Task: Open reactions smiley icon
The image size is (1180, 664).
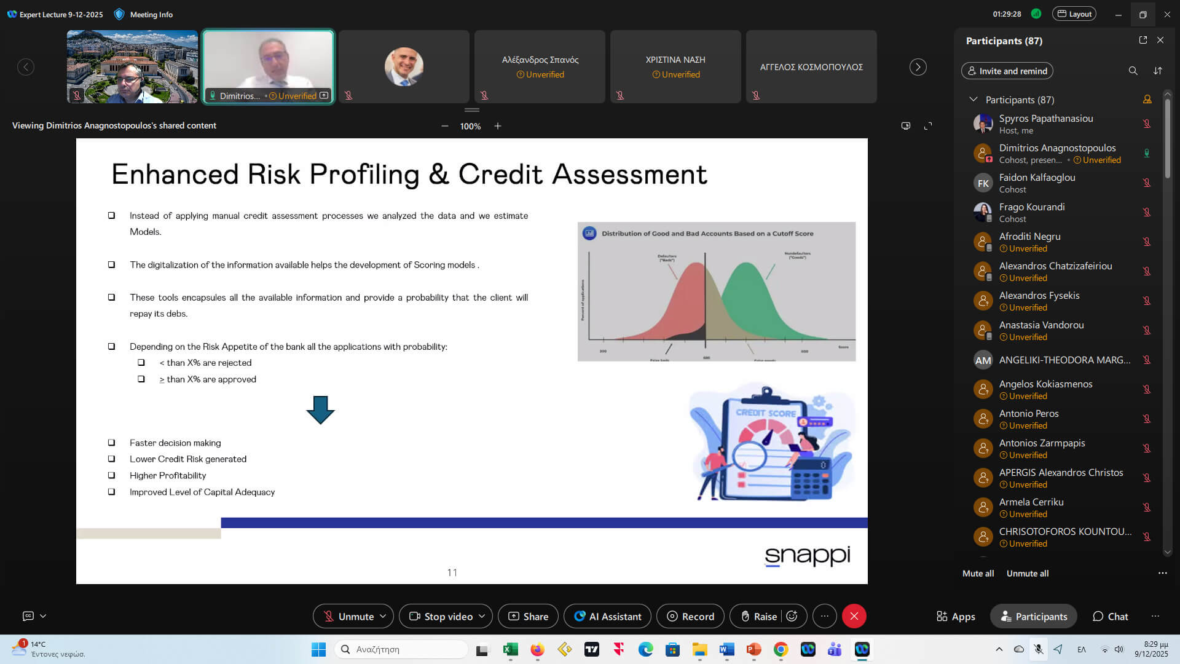Action: (x=792, y=616)
